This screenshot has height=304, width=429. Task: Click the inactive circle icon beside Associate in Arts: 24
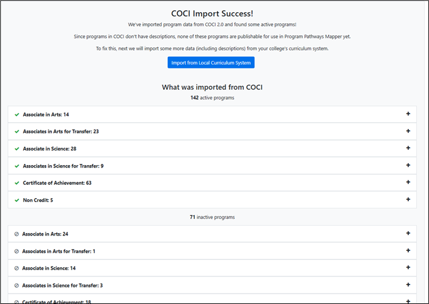coord(17,234)
